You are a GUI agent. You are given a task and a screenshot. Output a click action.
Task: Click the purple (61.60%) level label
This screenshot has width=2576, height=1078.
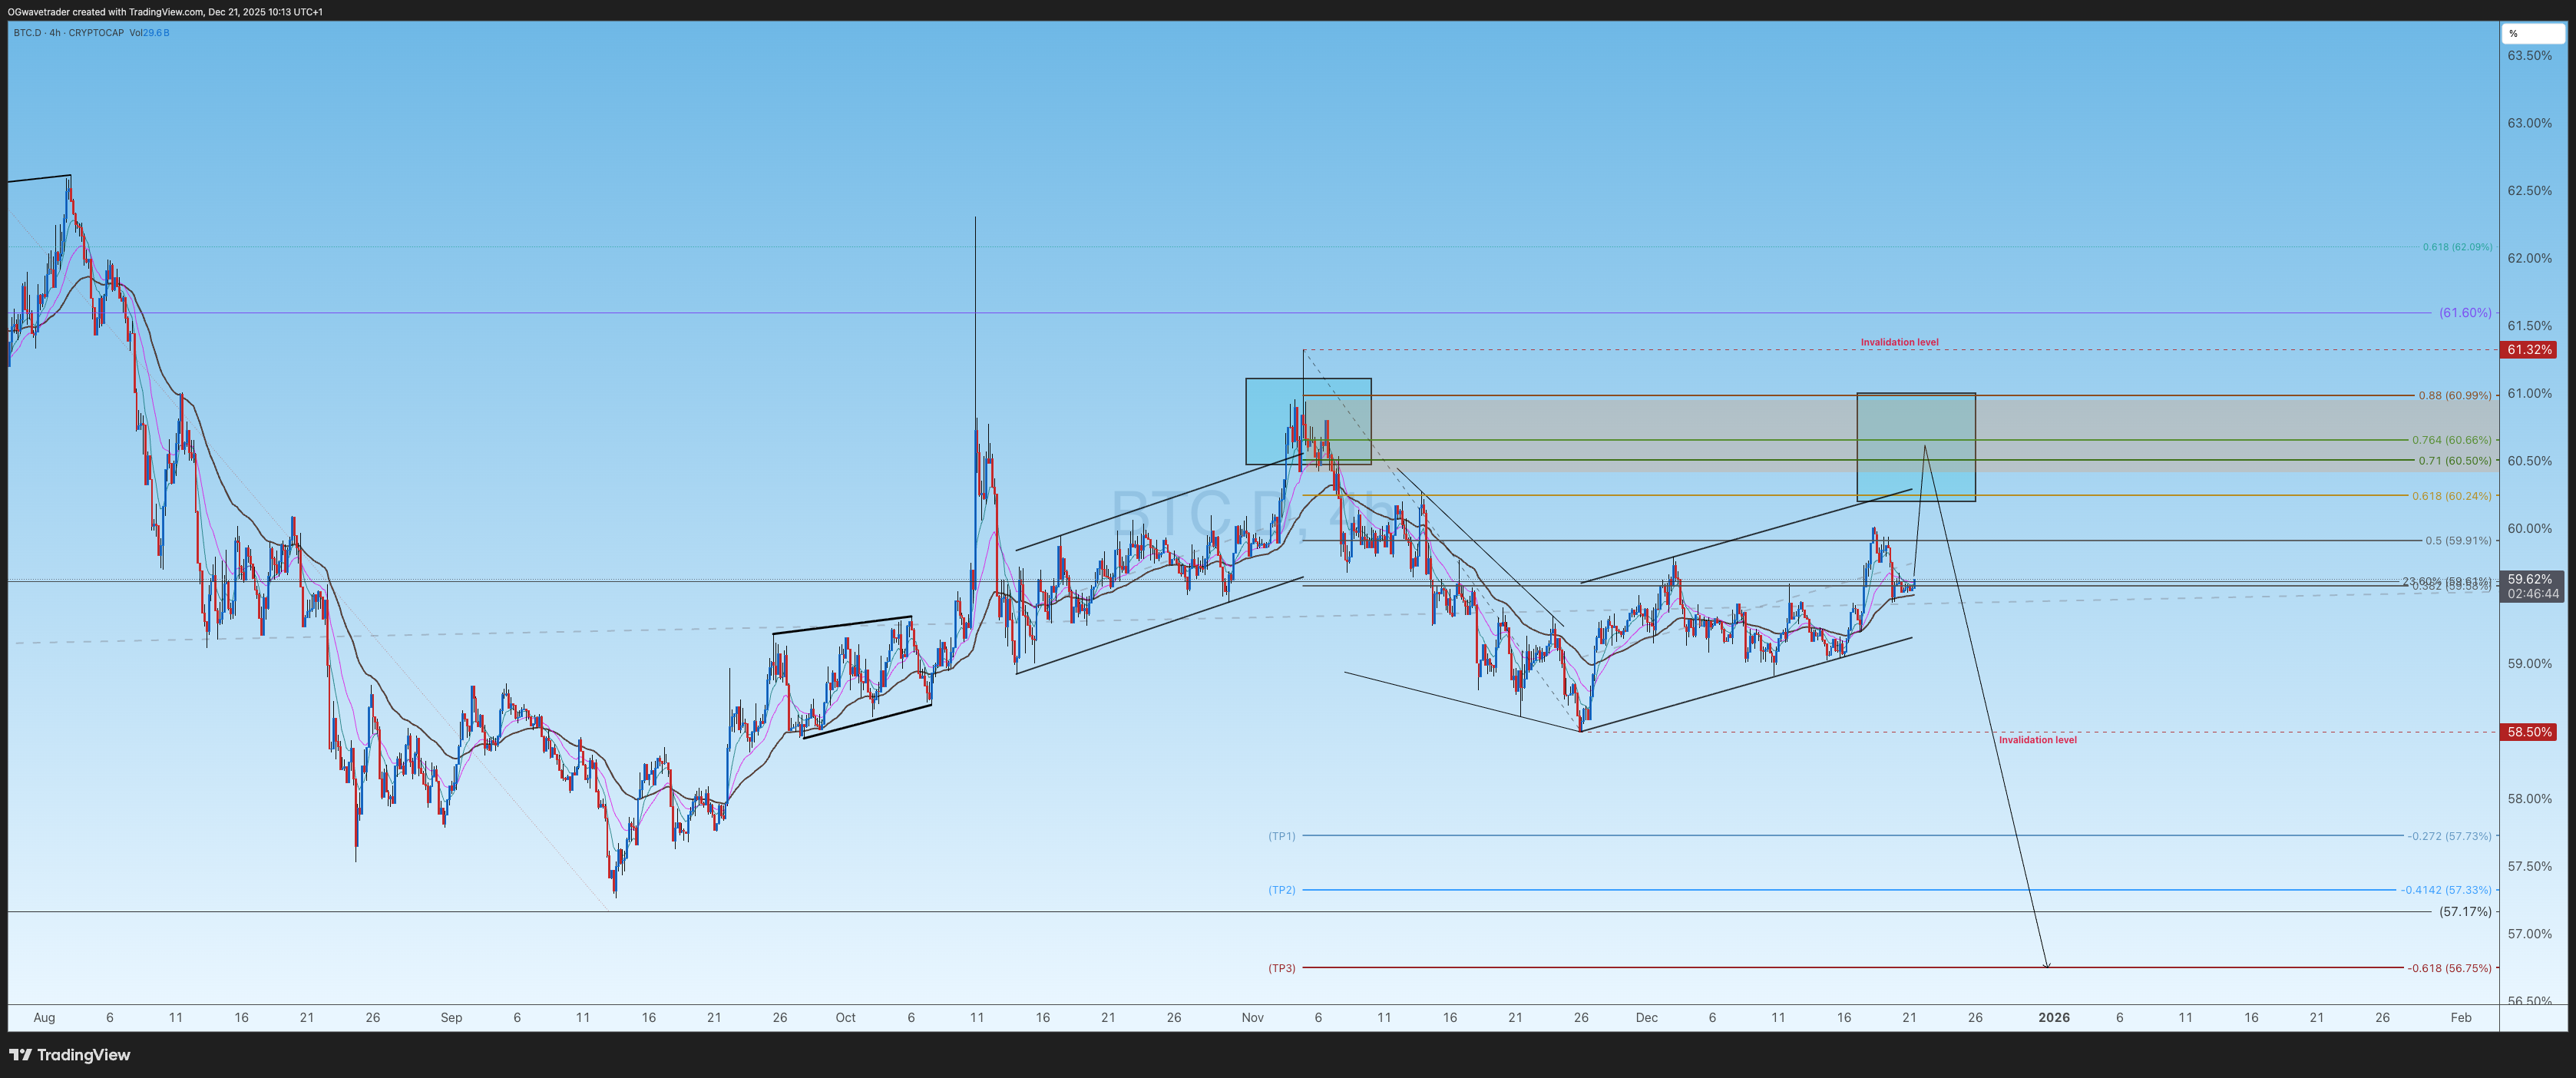tap(2465, 313)
